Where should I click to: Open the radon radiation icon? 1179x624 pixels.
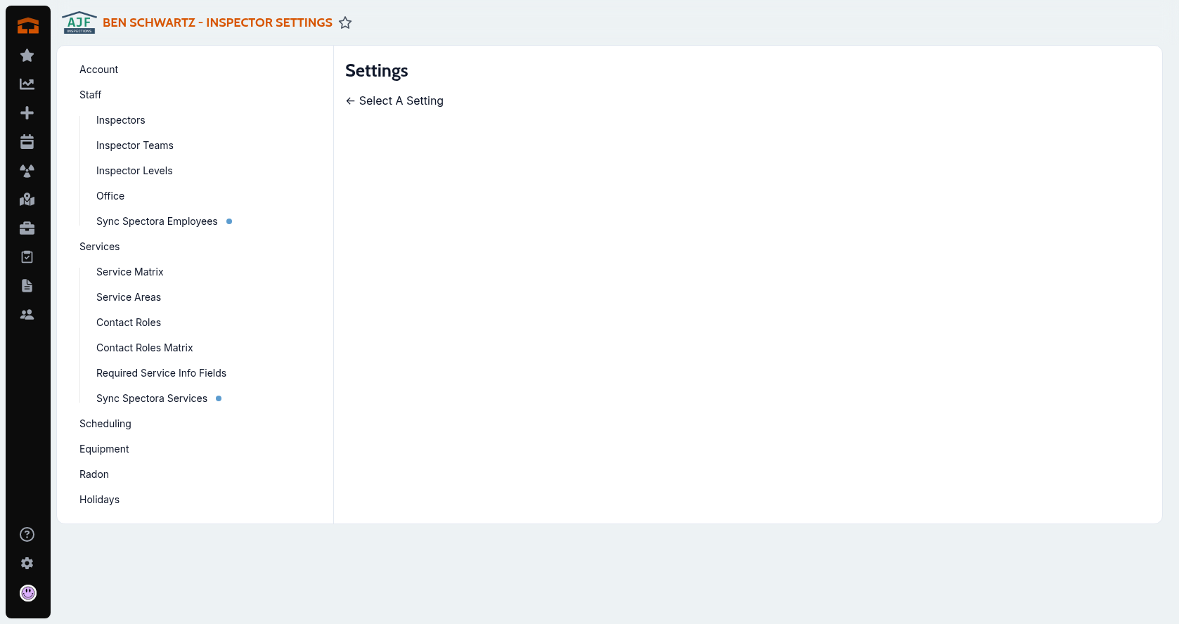(x=27, y=171)
